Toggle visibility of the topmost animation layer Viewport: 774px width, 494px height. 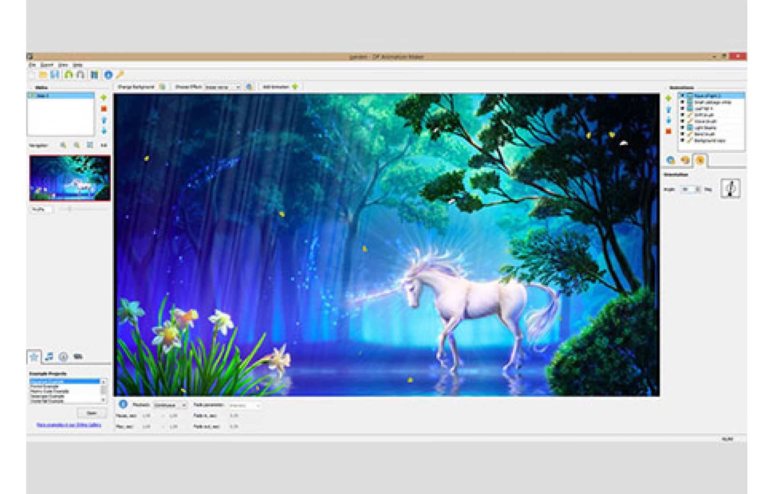pyautogui.click(x=682, y=95)
